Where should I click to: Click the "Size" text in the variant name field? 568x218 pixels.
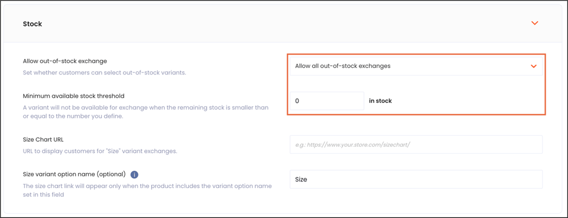(x=301, y=179)
